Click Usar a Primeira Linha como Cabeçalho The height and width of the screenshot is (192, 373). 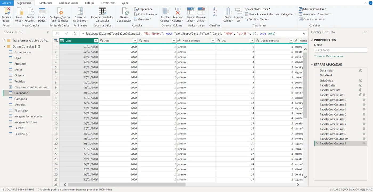270,14
